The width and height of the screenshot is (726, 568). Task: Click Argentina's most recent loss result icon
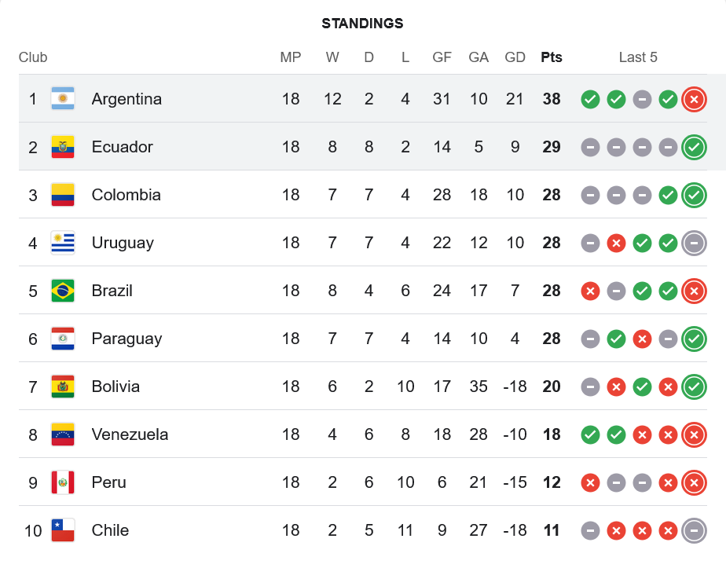694,99
